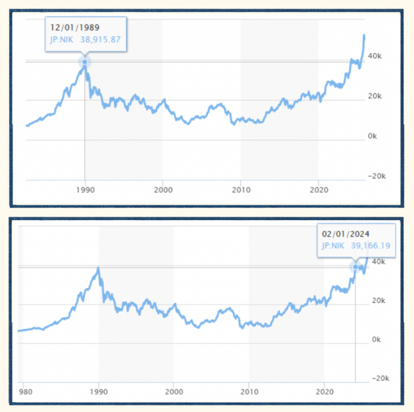
Task: Select the 2010 x-axis label in bottom chart
Action: (x=249, y=393)
